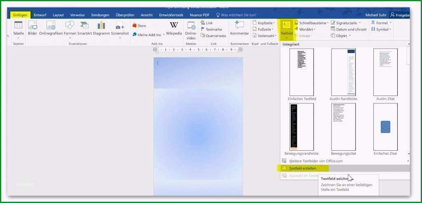Viewport: 422px width, 203px height.
Task: Open the Fußzeile footer dropdown
Action: [263, 29]
